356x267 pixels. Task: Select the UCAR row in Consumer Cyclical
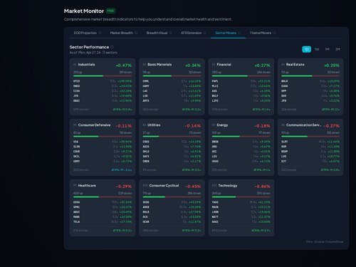click(172, 221)
